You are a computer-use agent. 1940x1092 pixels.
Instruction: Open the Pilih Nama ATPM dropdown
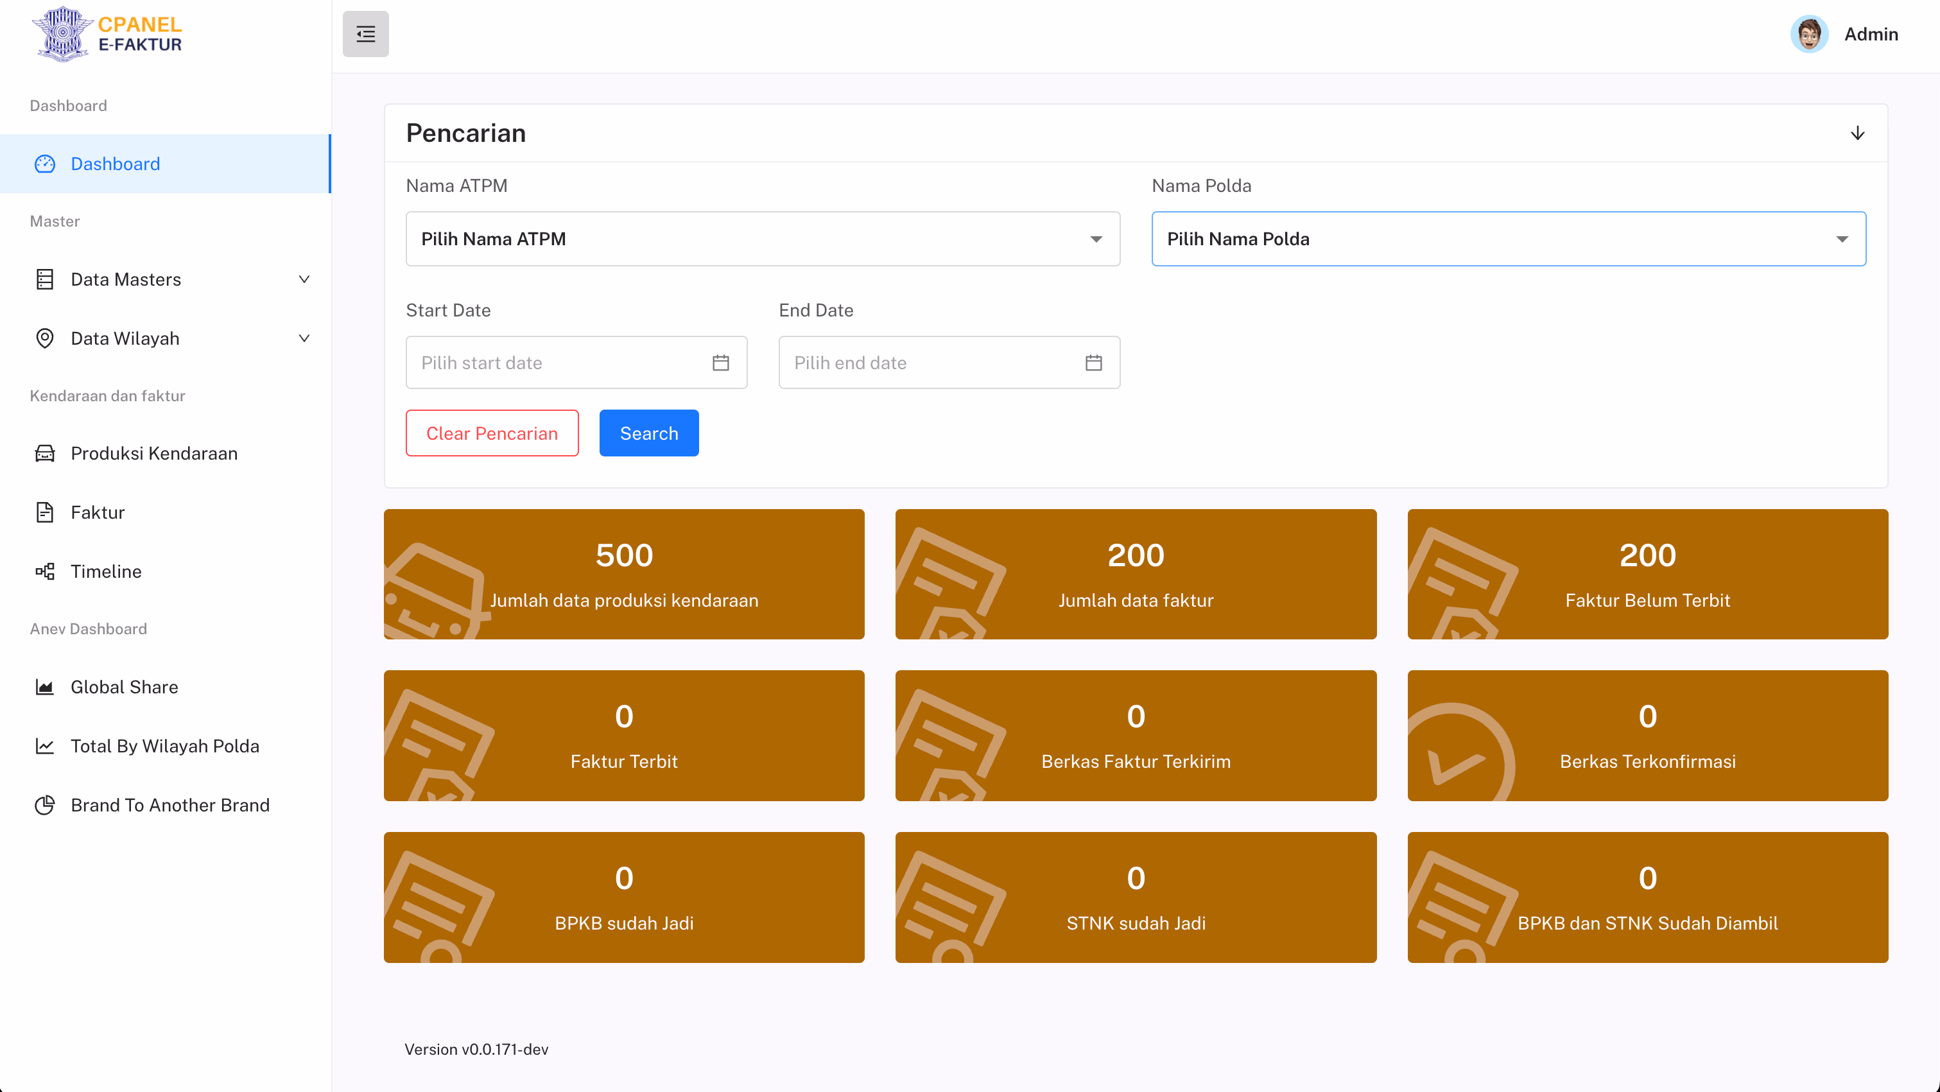click(762, 239)
